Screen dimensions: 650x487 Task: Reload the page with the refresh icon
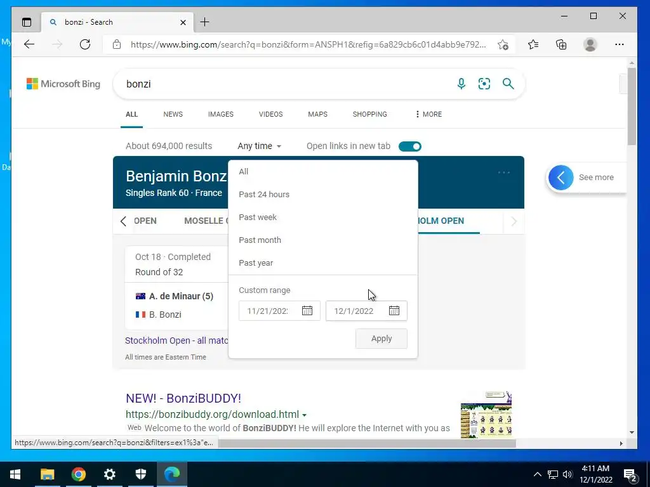click(85, 44)
